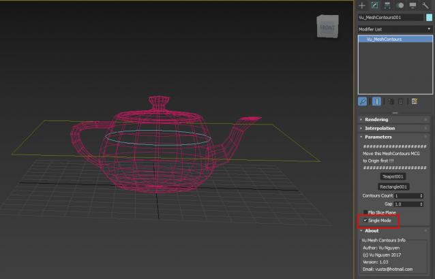The height and width of the screenshot is (279, 435).
Task: Click the 'Move this MeshContours MCG' text
Action: pos(391,154)
